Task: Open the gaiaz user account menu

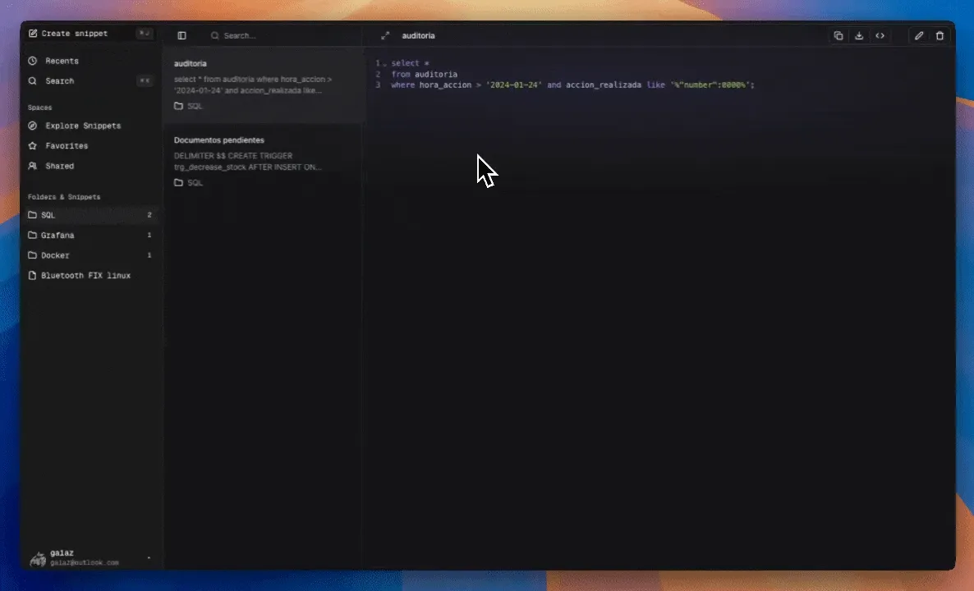Action: click(90, 557)
